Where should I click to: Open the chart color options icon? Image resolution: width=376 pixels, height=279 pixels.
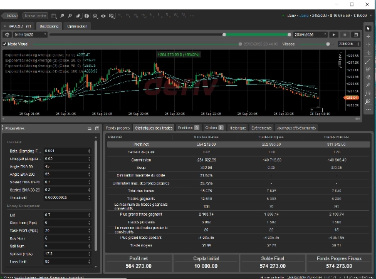pos(95,16)
